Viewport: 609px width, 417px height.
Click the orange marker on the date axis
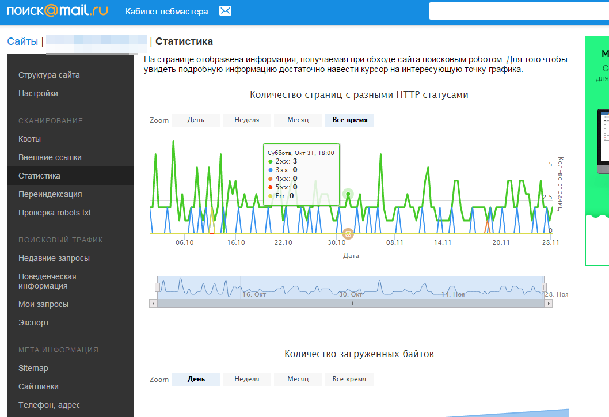348,233
